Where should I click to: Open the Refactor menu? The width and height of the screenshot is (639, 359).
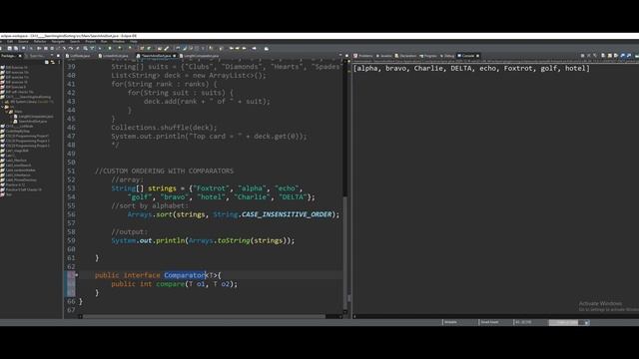click(x=40, y=42)
